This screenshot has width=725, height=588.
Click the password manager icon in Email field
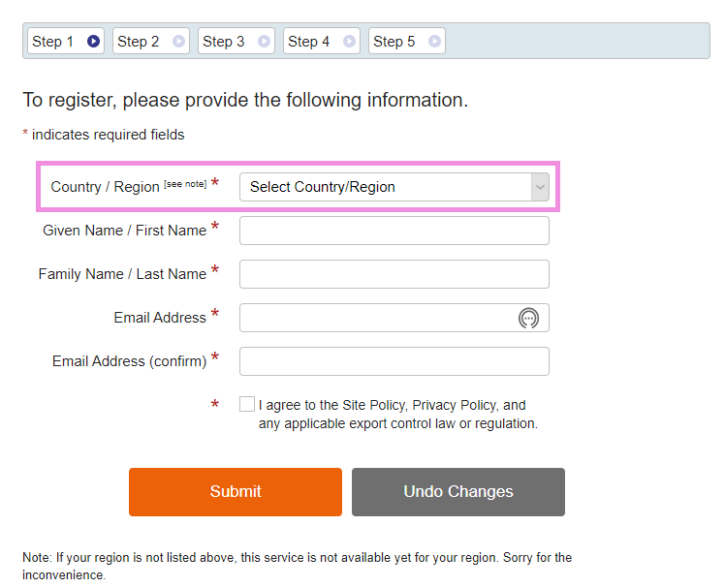(x=528, y=318)
